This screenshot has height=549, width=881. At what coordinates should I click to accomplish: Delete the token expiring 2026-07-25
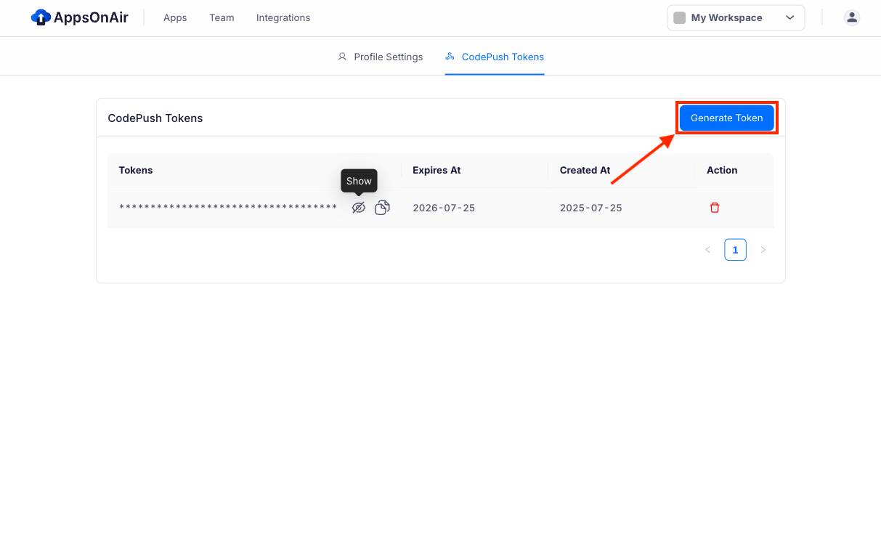715,208
